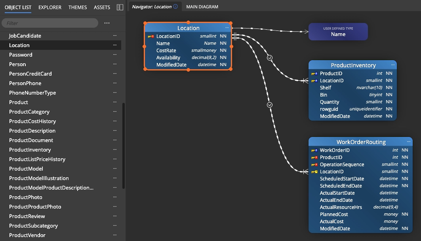The image size is (421, 241).
Task: Open the more menu for ProductCostHistory
Action: pyautogui.click(x=115, y=121)
